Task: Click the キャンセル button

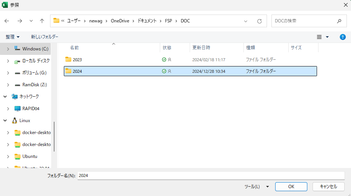Action: point(328,187)
